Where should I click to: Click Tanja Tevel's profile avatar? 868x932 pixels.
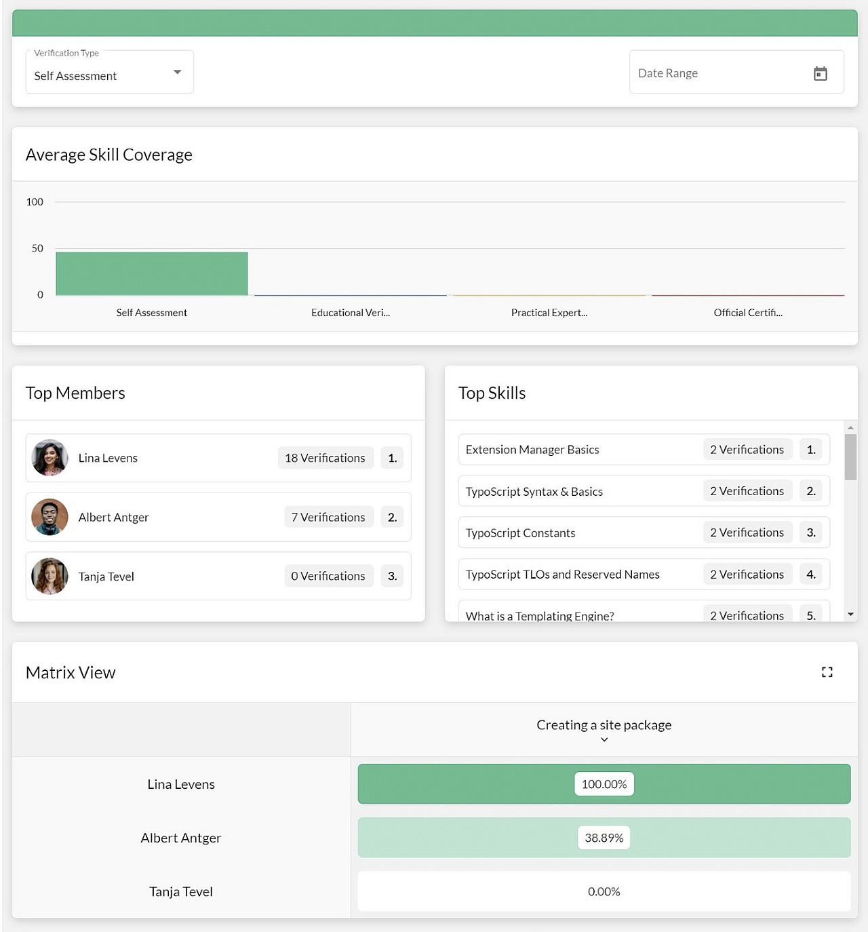click(x=50, y=576)
